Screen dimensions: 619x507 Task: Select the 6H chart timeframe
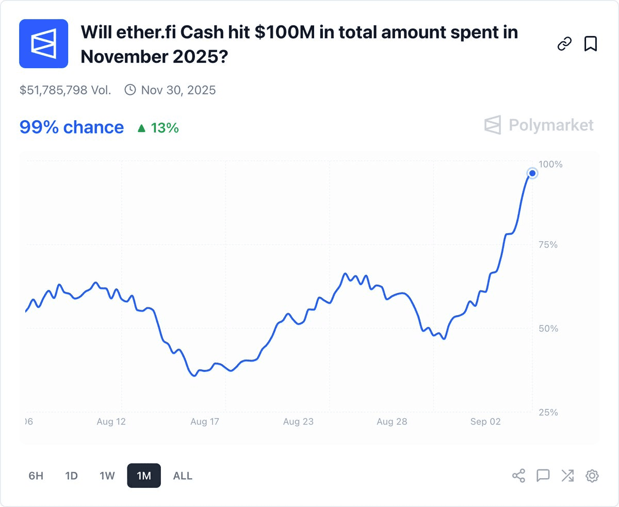pyautogui.click(x=35, y=476)
